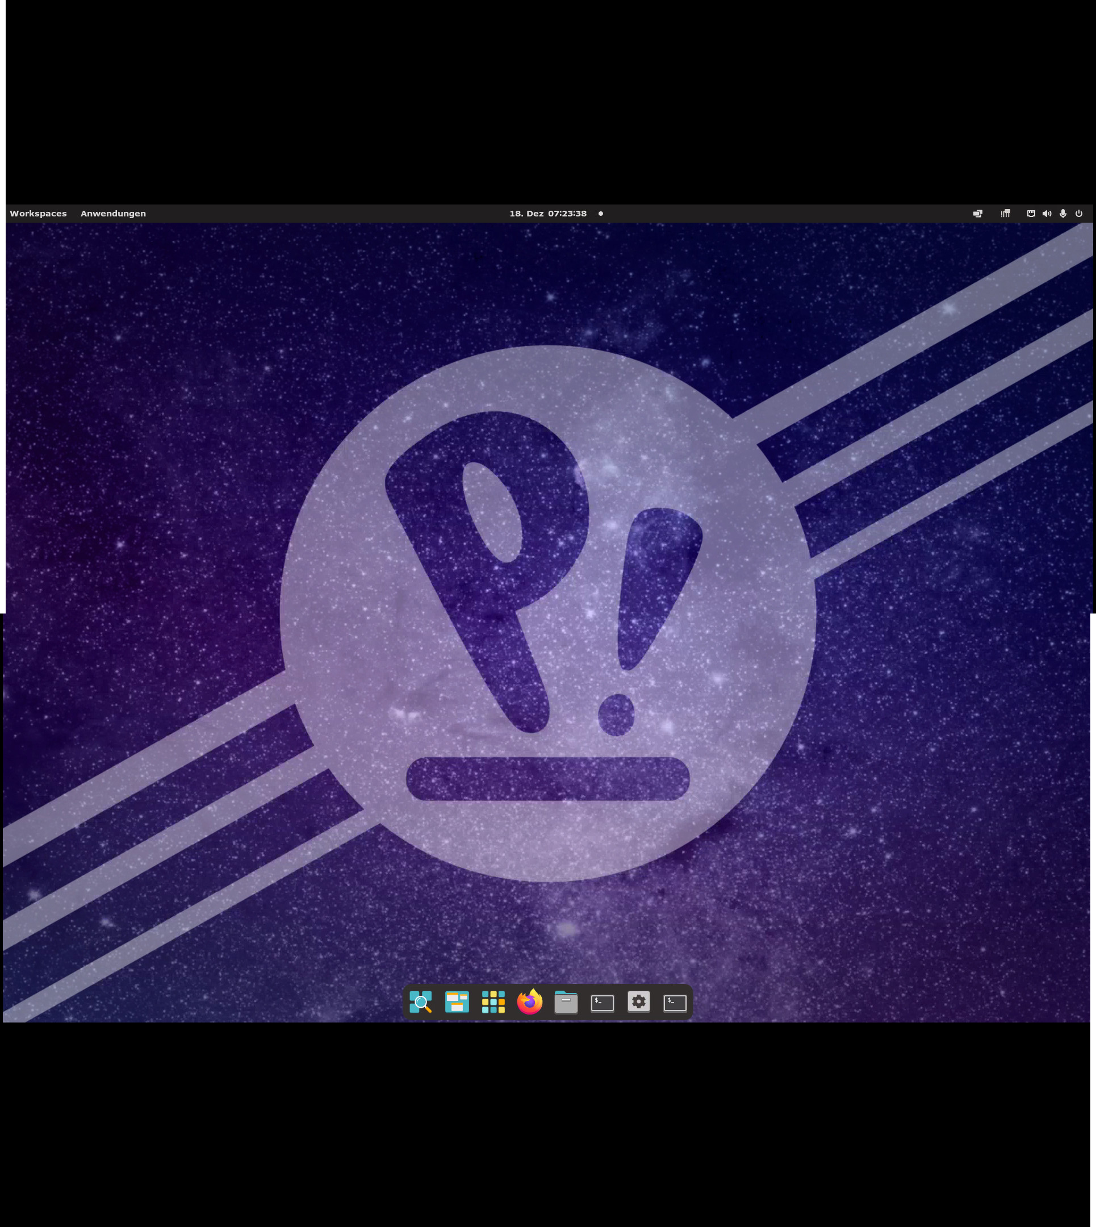The image size is (1096, 1227).
Task: Open the Anwendungen menu in top bar
Action: tap(113, 213)
